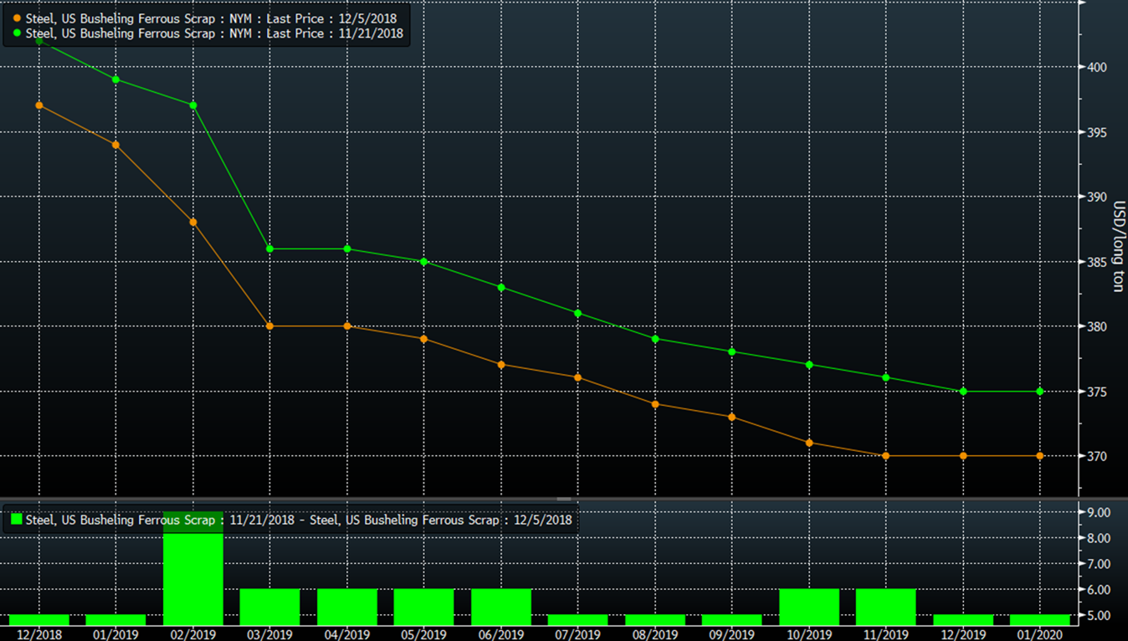Select the 12/5/2018 Last Price legend entry text
The height and width of the screenshot is (641, 1128).
click(x=214, y=18)
